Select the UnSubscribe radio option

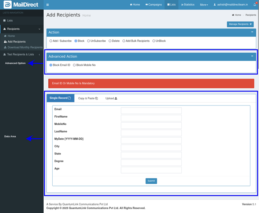point(89,41)
